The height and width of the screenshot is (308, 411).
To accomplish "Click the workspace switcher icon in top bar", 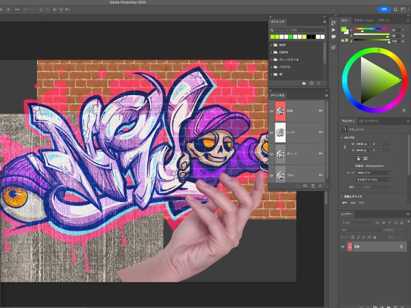I will tap(403, 10).
